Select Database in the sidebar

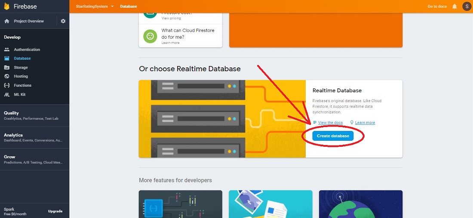point(22,58)
